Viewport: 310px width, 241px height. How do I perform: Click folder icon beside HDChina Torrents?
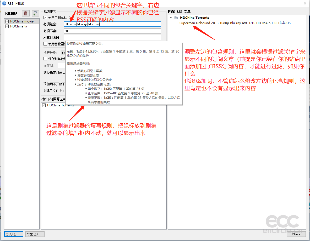point(176,18)
